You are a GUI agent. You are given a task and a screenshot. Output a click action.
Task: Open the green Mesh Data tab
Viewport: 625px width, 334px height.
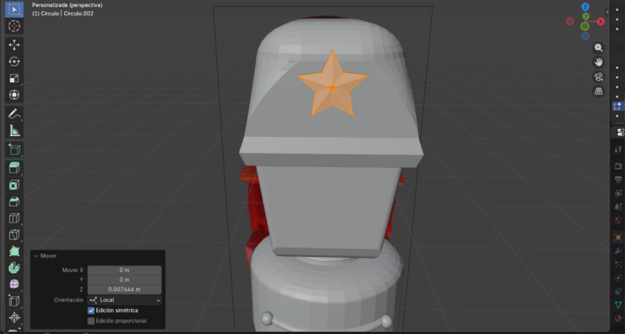(x=618, y=305)
